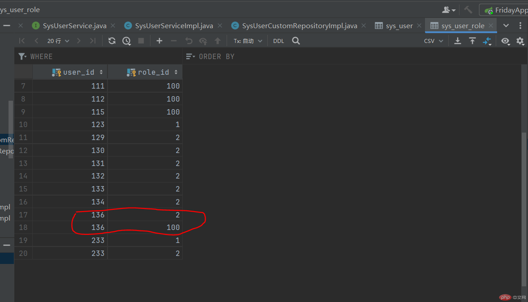Close the SysUserCustomRepositoryImpl.java tab
This screenshot has height=302, width=528.
click(364, 26)
